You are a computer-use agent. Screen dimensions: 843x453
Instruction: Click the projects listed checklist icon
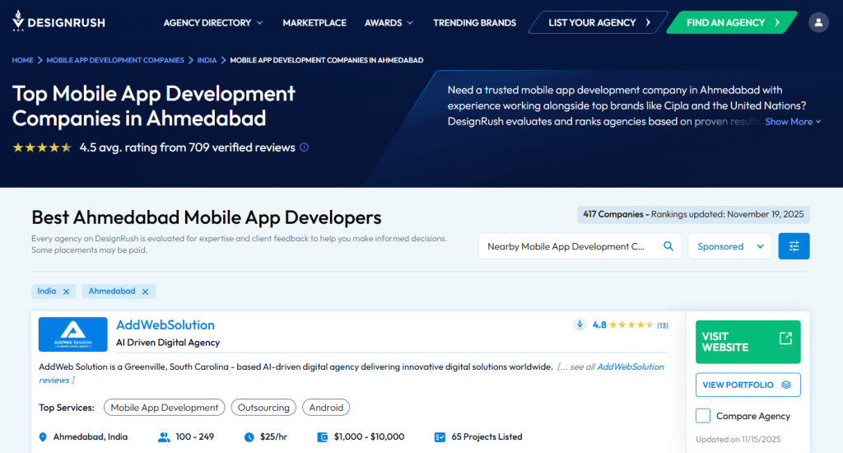coord(440,437)
